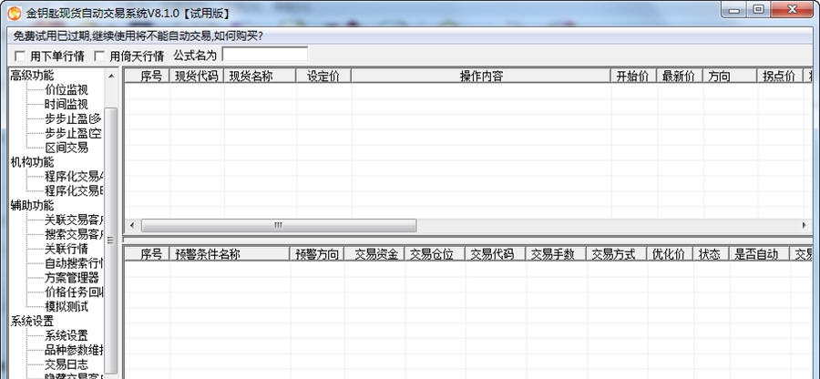Click the 拐点价 column header
This screenshot has height=379, width=820.
pos(780,77)
